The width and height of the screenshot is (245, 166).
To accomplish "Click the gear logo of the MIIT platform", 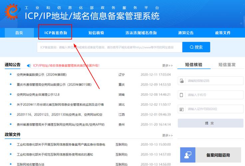I will click(x=13, y=12).
